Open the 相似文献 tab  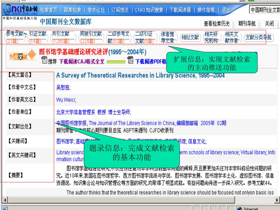(190, 37)
